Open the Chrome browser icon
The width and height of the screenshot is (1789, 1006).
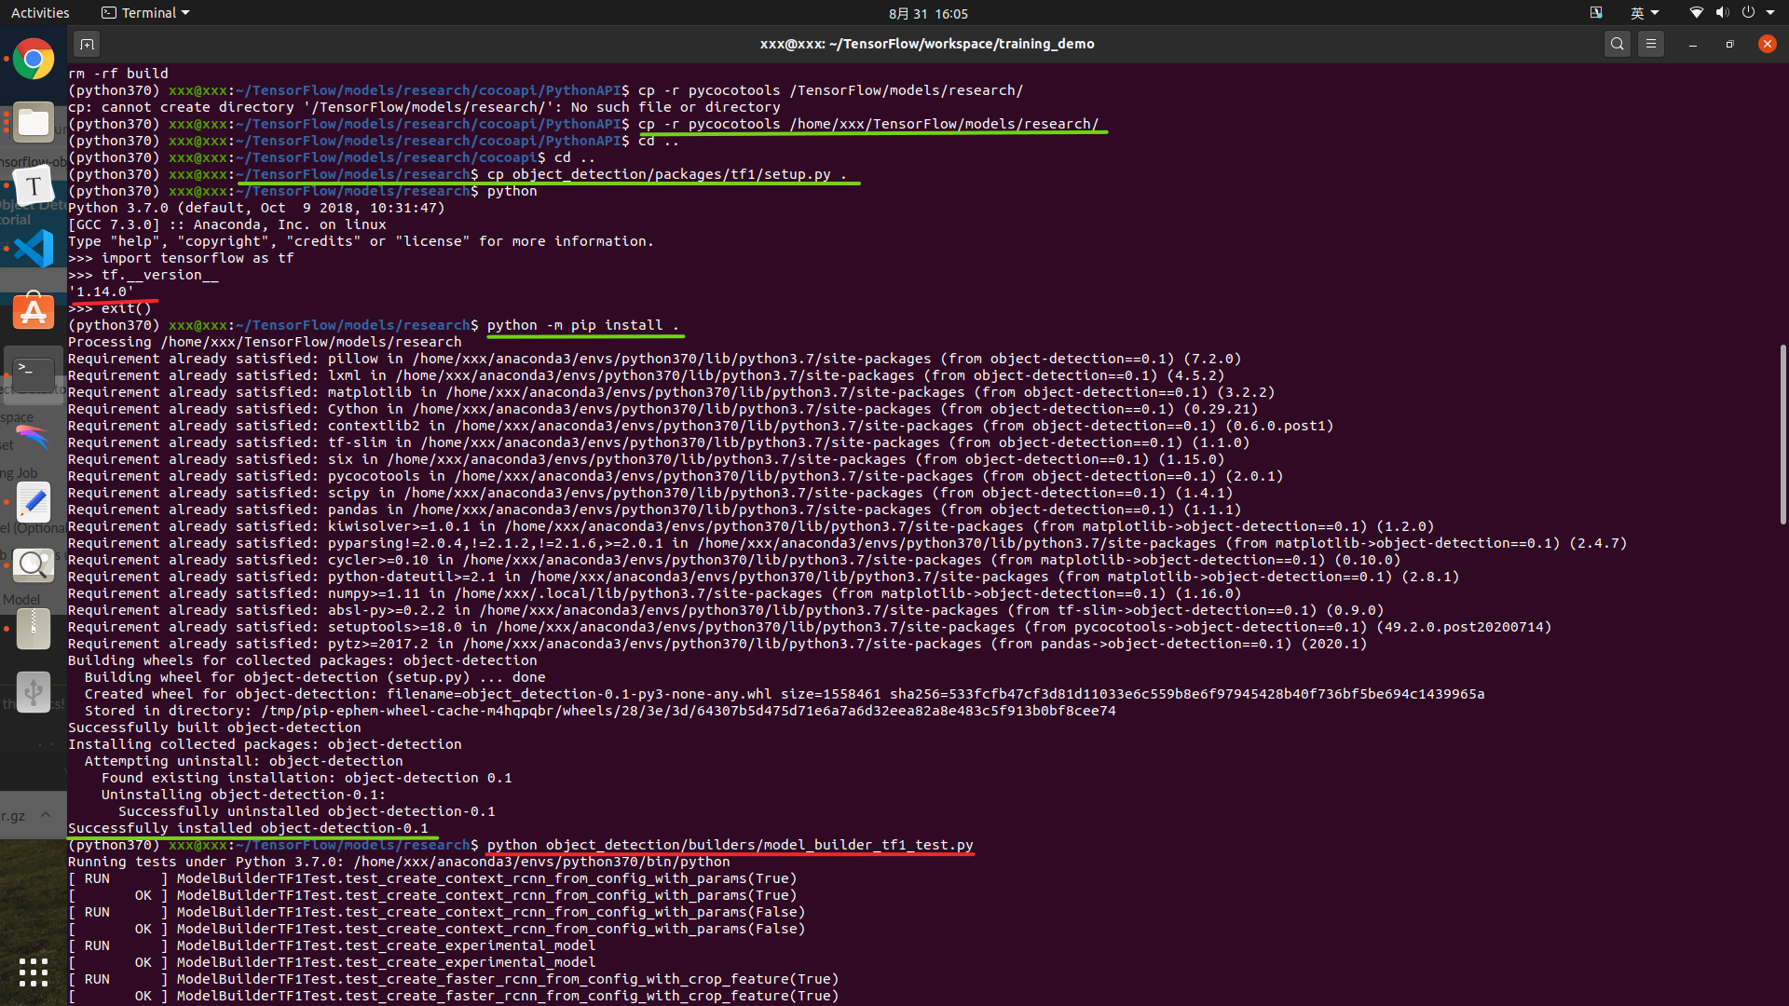pos(34,59)
